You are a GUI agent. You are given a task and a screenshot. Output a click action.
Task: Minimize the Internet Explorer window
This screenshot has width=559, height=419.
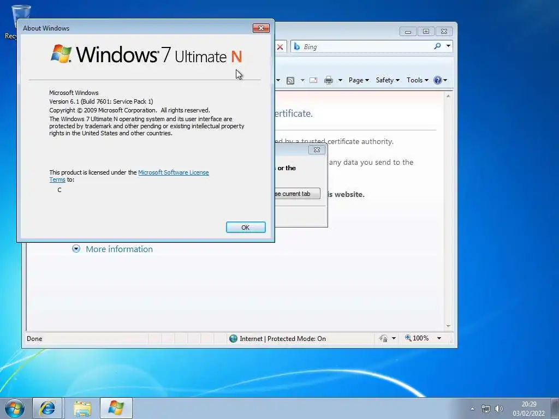(x=408, y=32)
